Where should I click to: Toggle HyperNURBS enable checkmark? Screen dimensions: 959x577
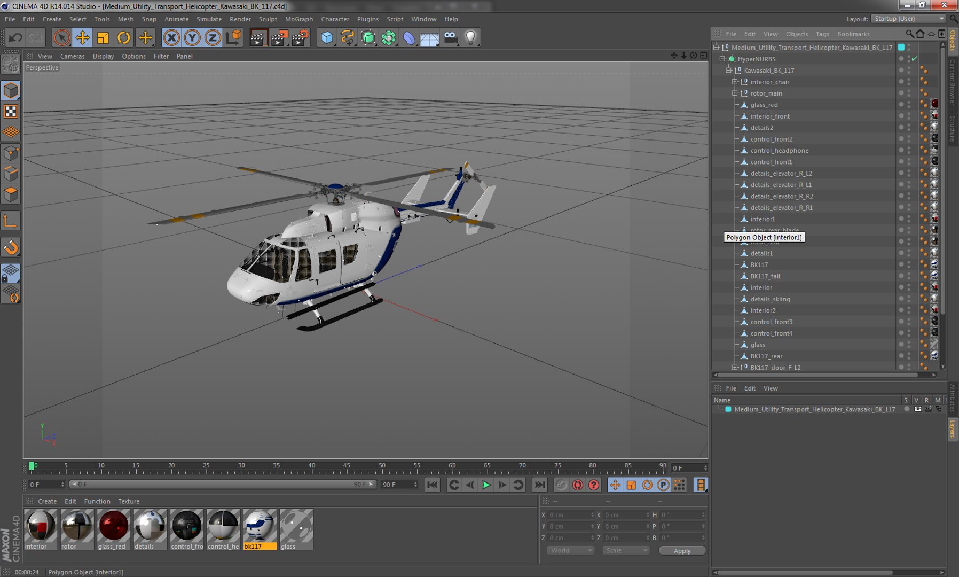click(914, 59)
